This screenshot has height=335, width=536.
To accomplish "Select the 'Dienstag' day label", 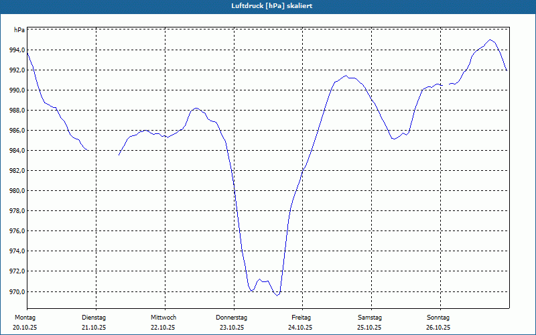I will pyautogui.click(x=94, y=318).
